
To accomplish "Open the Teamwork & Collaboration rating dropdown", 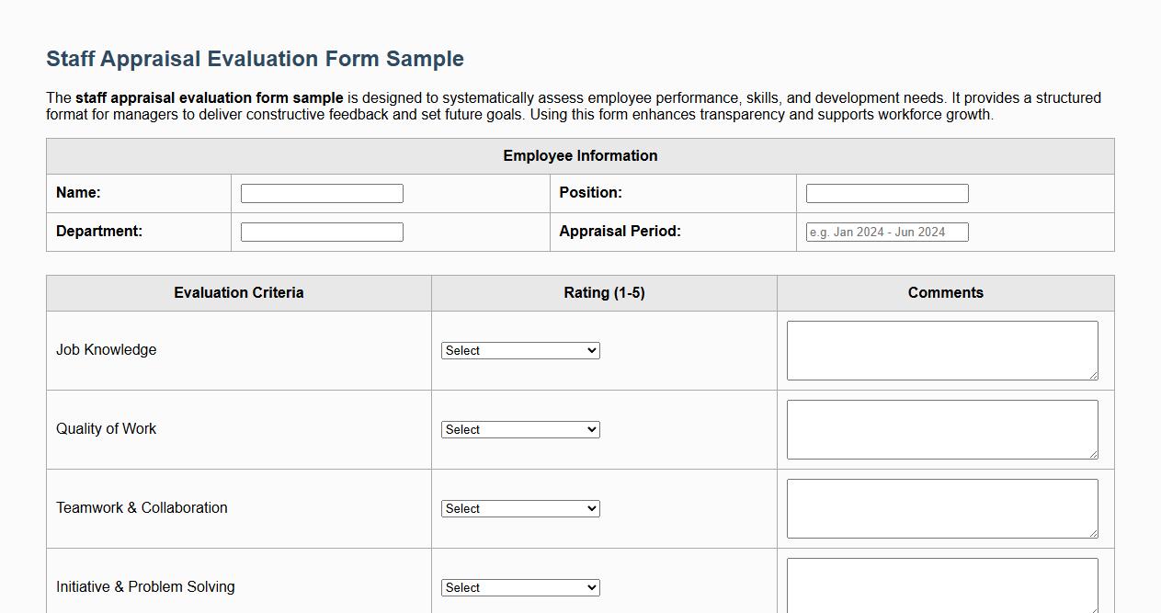I will tap(519, 508).
